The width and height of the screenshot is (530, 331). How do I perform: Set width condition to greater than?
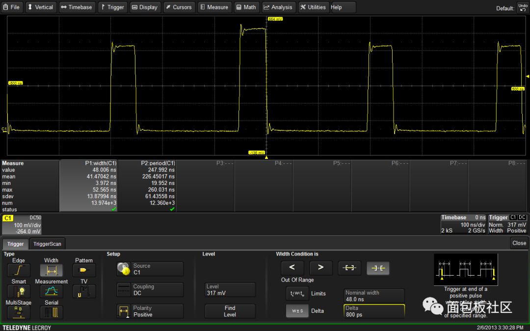coord(321,268)
